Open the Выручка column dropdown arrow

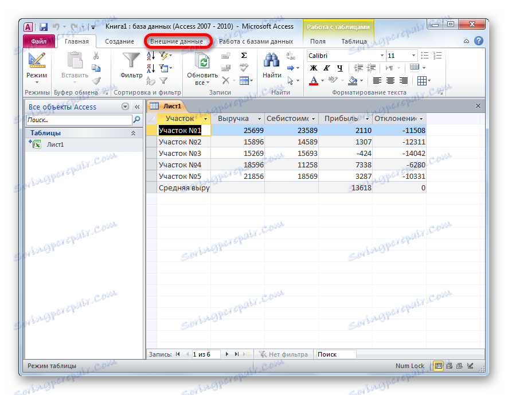[259, 119]
